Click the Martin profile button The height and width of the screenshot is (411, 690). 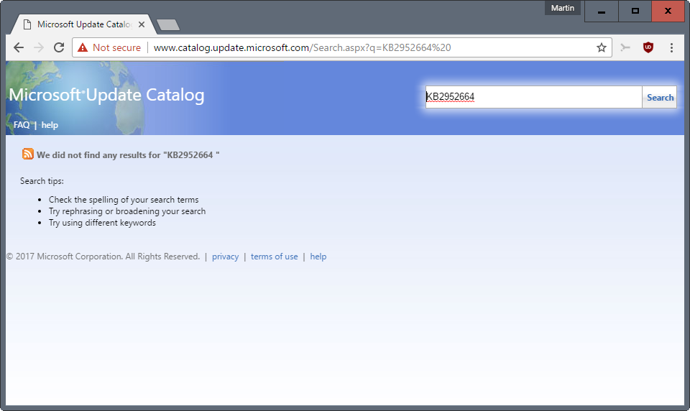click(x=562, y=8)
